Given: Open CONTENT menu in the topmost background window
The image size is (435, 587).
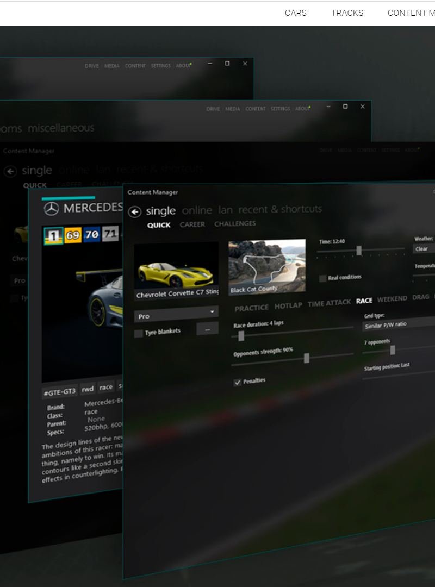Looking at the screenshot, I should (135, 66).
